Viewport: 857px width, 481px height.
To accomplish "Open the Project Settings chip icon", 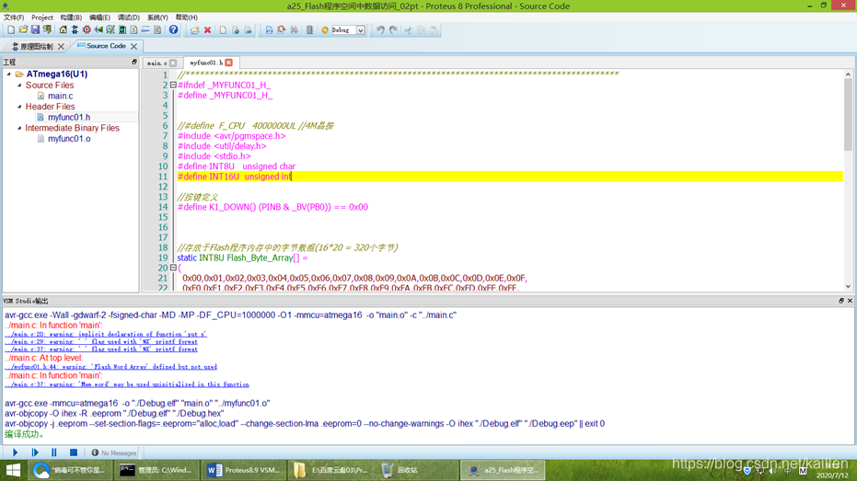I will 309,30.
